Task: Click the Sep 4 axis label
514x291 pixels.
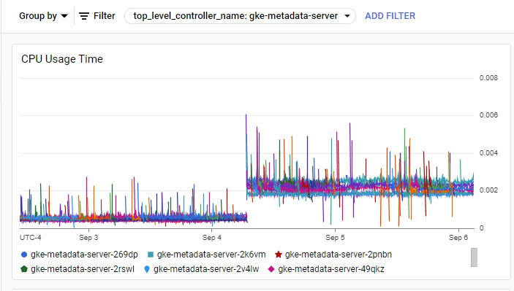Action: pos(212,238)
